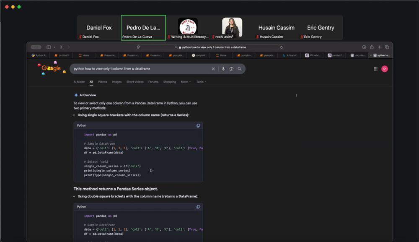Submit search with the magnifier icon
Image resolution: width=419 pixels, height=242 pixels.
click(x=239, y=69)
